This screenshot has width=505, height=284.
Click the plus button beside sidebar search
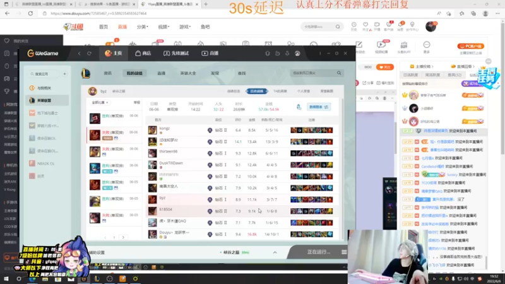[65, 74]
